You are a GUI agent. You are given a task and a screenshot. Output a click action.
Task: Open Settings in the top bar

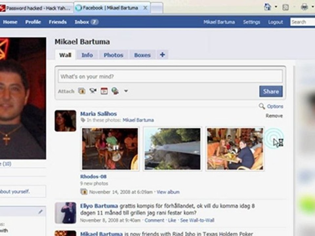(252, 22)
